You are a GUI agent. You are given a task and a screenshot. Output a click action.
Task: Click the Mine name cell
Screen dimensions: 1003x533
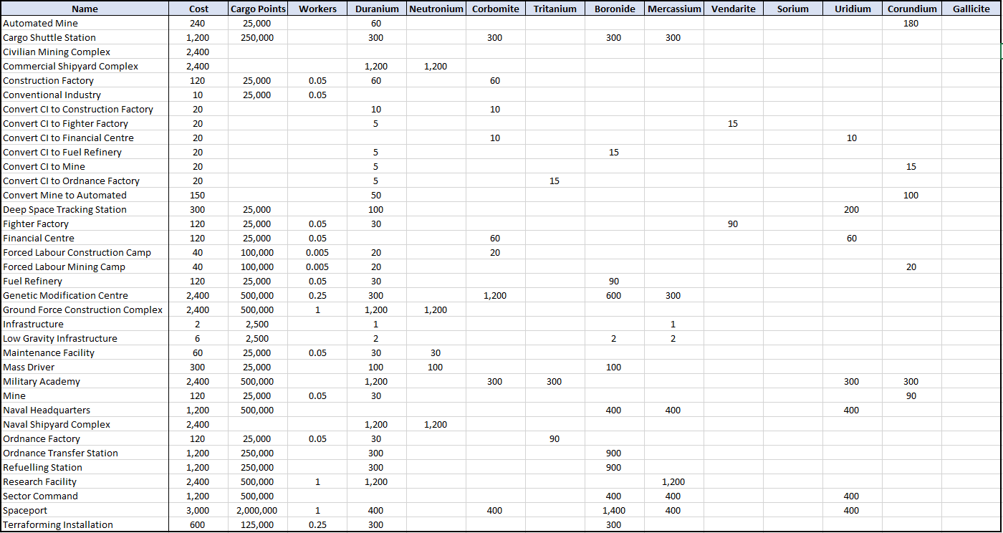pos(85,395)
